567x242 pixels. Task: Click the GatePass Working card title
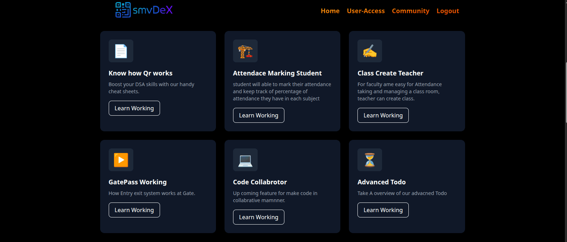coord(138,182)
